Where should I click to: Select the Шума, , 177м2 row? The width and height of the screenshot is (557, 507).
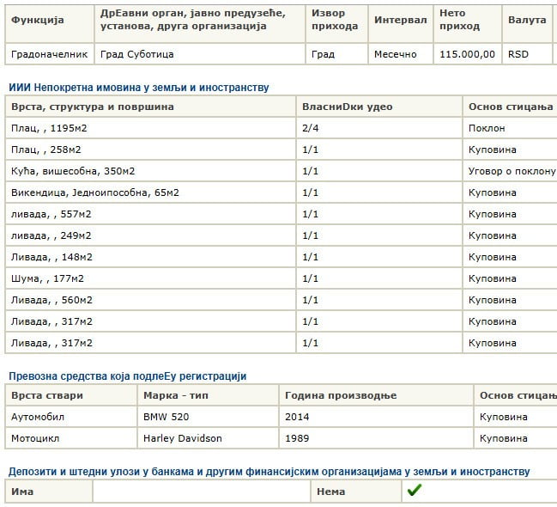pyautogui.click(x=281, y=278)
